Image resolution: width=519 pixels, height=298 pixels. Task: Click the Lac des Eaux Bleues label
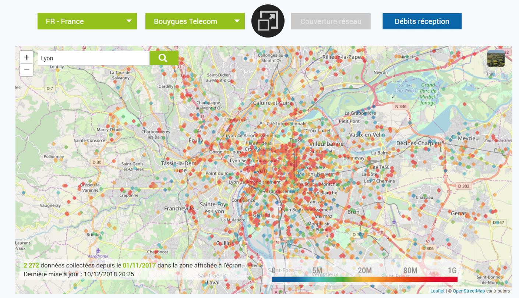tap(405, 88)
